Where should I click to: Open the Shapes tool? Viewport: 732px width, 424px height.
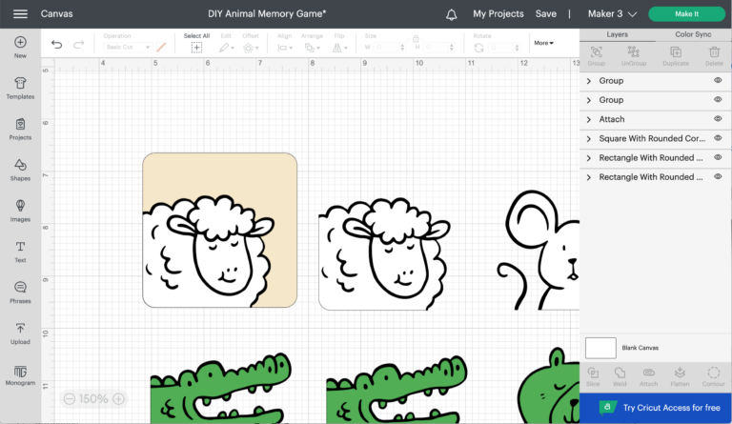(x=20, y=169)
